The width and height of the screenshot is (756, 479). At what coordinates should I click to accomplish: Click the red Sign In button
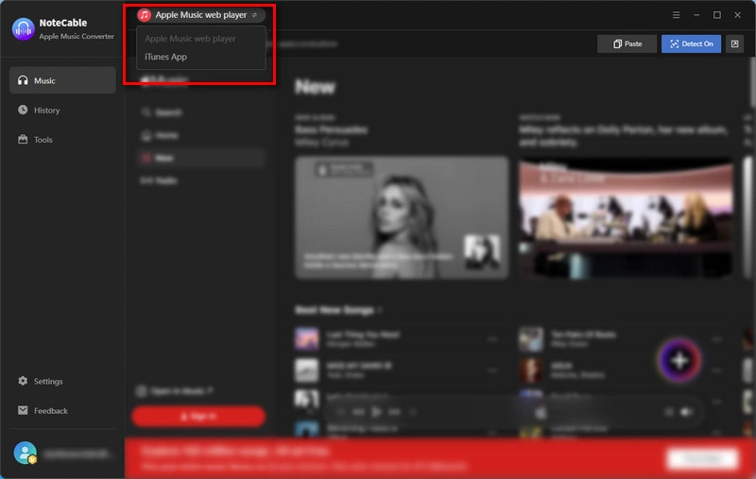pos(198,416)
